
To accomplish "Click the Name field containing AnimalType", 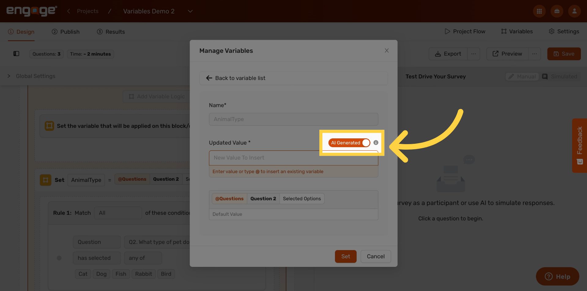I will (294, 119).
